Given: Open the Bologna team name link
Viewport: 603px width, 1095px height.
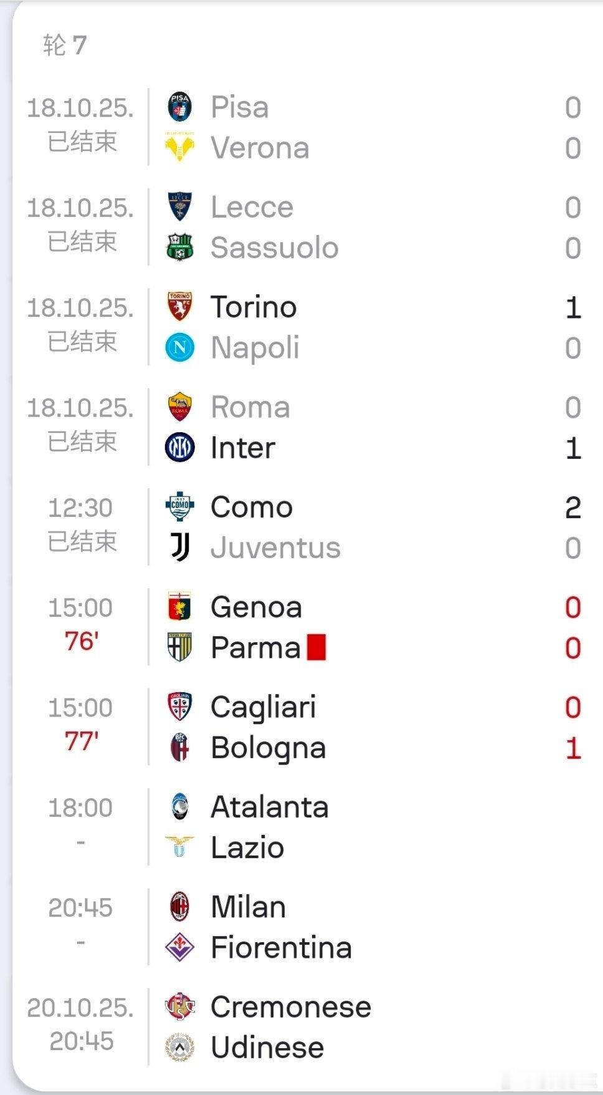Looking at the screenshot, I should coord(268,748).
